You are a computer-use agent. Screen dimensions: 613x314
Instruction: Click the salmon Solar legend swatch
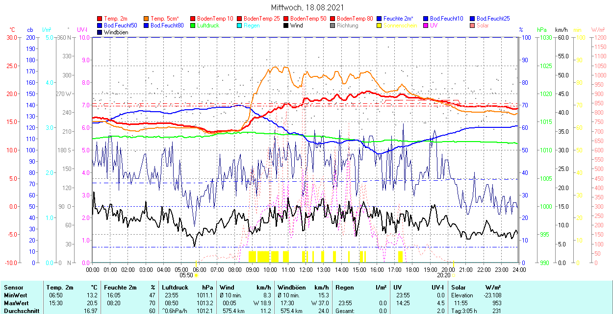pyautogui.click(x=473, y=25)
